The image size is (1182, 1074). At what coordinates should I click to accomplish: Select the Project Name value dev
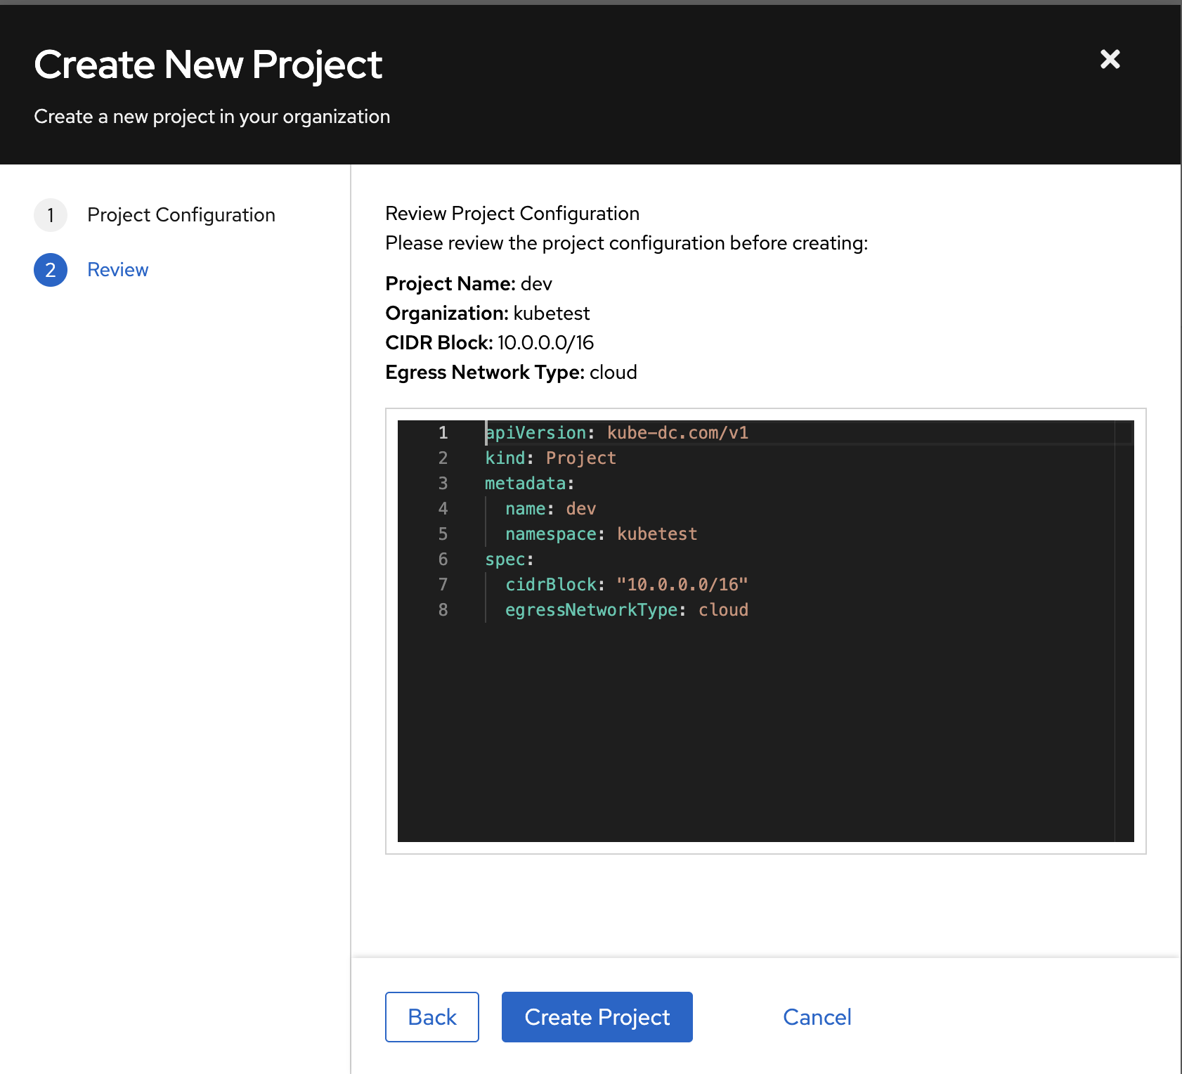pyautogui.click(x=536, y=284)
